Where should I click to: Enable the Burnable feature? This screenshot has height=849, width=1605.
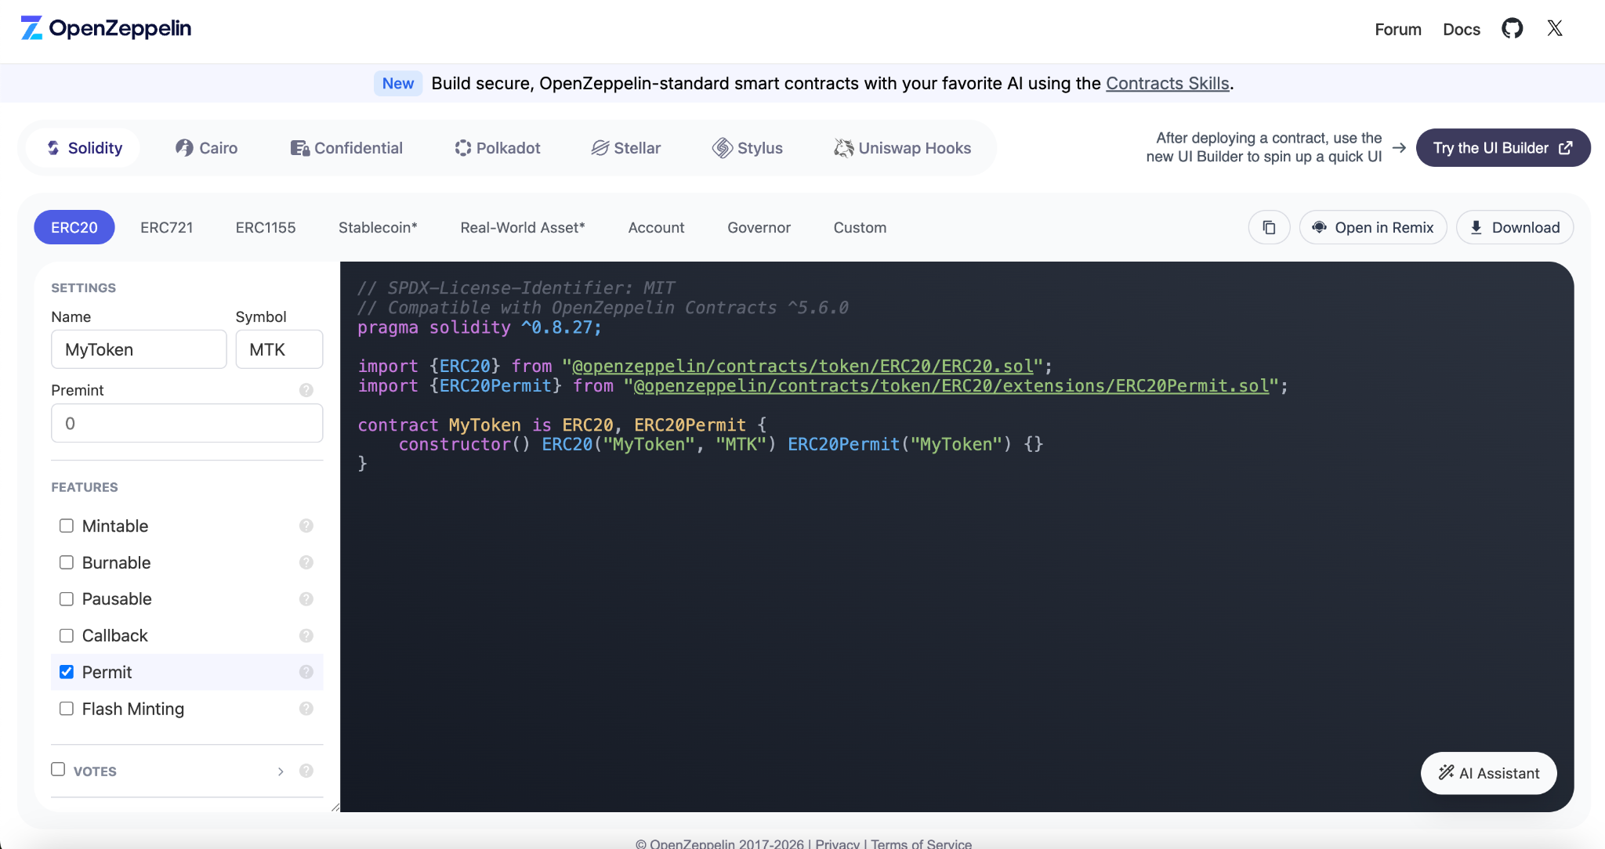pyautogui.click(x=67, y=562)
